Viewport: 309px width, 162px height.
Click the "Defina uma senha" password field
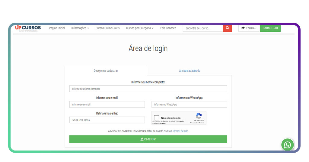(107, 120)
